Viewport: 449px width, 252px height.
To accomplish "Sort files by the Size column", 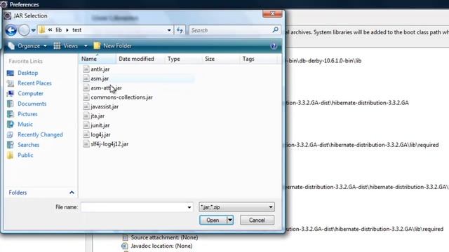I will pyautogui.click(x=220, y=59).
